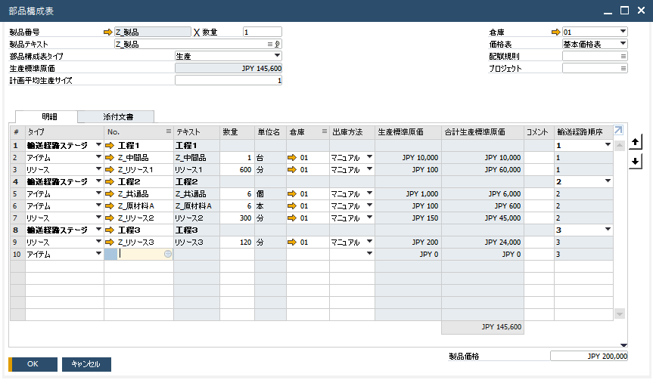
Task: Click the expand-table icon at the grid's top right
Action: coord(618,130)
